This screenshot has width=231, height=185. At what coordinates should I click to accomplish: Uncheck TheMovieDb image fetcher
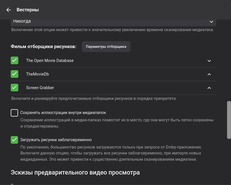click(14, 74)
